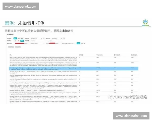Select the middle duration-unit option in the second filter row
The height and width of the screenshot is (122, 152).
click(18, 41)
